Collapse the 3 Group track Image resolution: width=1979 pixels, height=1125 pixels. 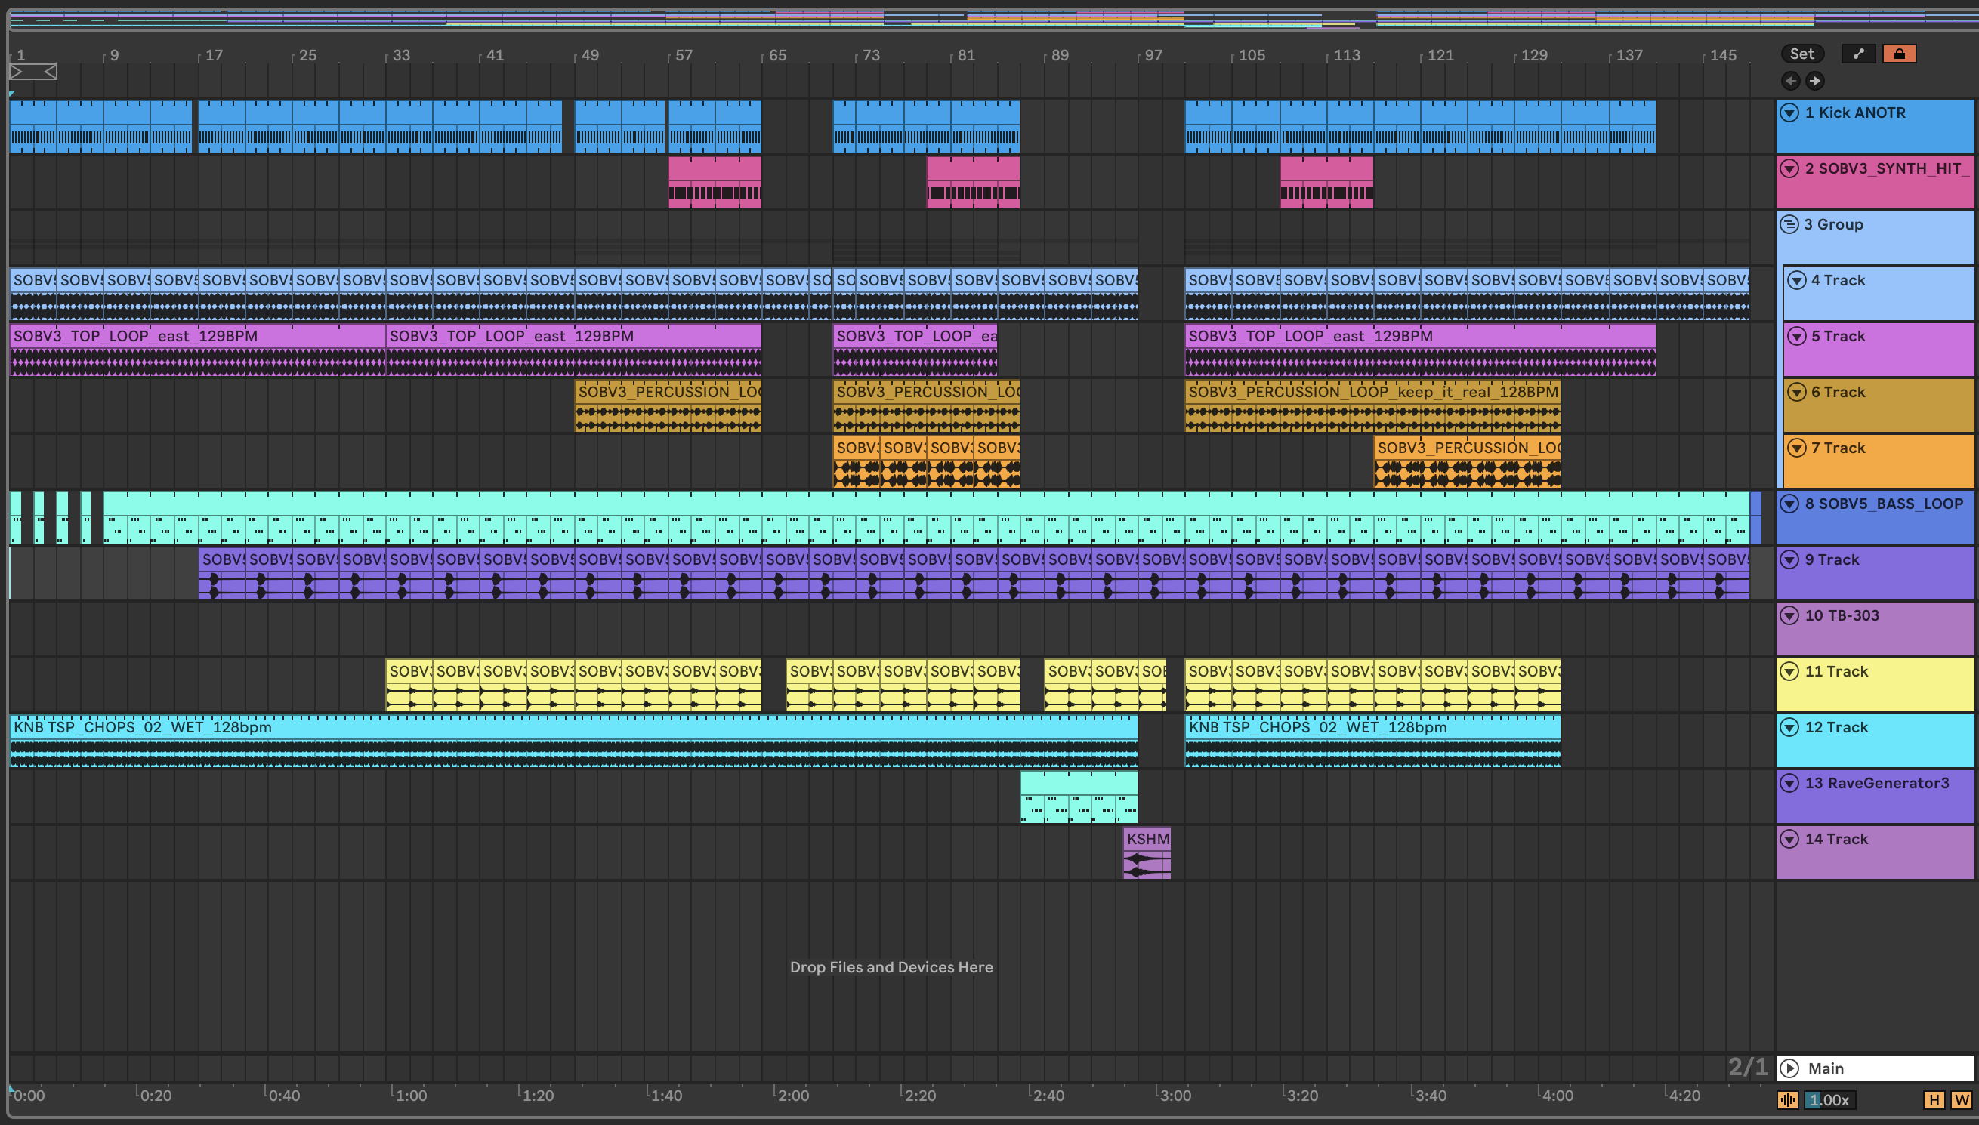[x=1789, y=225]
